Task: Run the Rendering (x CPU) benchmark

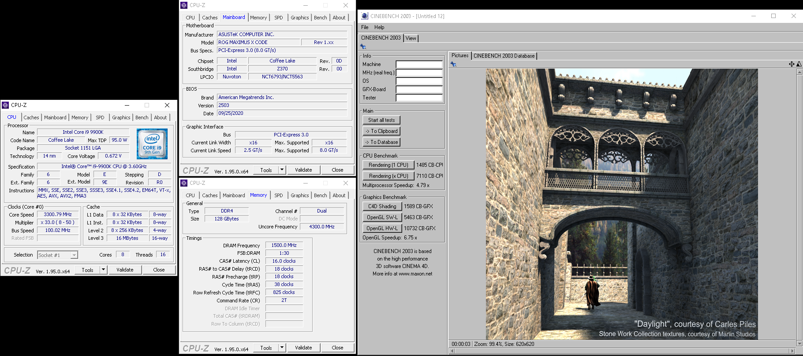Action: coord(388,176)
